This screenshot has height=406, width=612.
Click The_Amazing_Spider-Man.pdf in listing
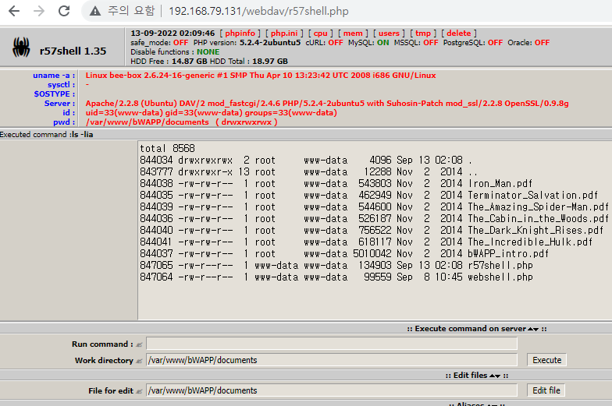point(539,207)
